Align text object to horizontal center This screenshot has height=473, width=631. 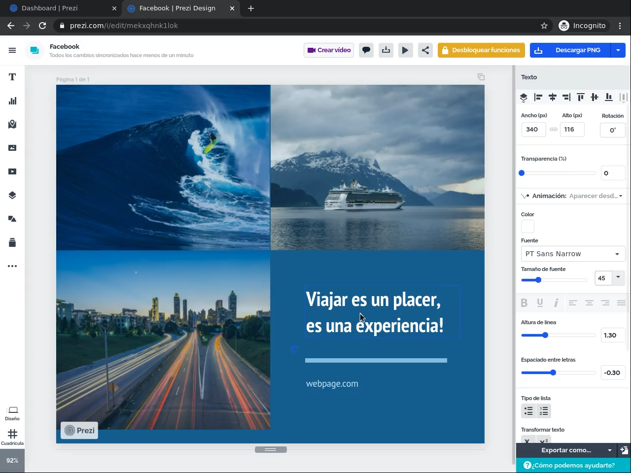(552, 98)
